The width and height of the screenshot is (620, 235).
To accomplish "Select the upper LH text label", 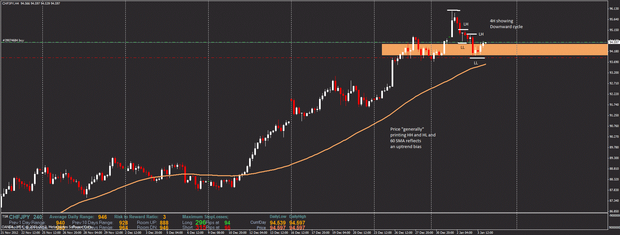I will (465, 24).
